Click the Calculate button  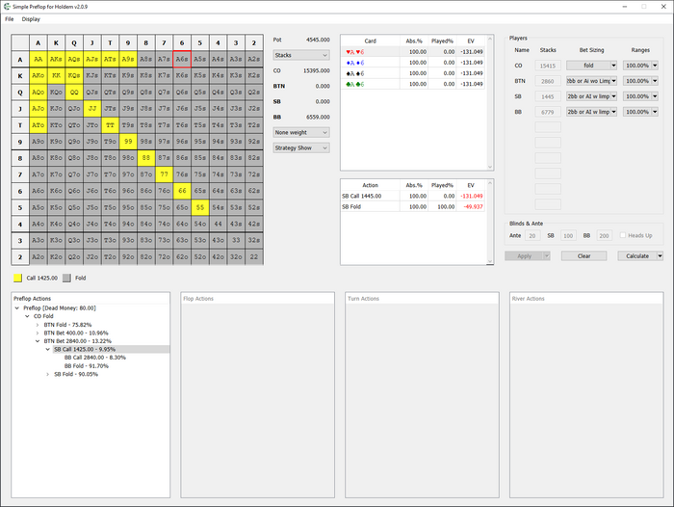pos(642,255)
